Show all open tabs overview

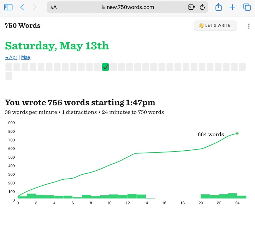pos(247,7)
